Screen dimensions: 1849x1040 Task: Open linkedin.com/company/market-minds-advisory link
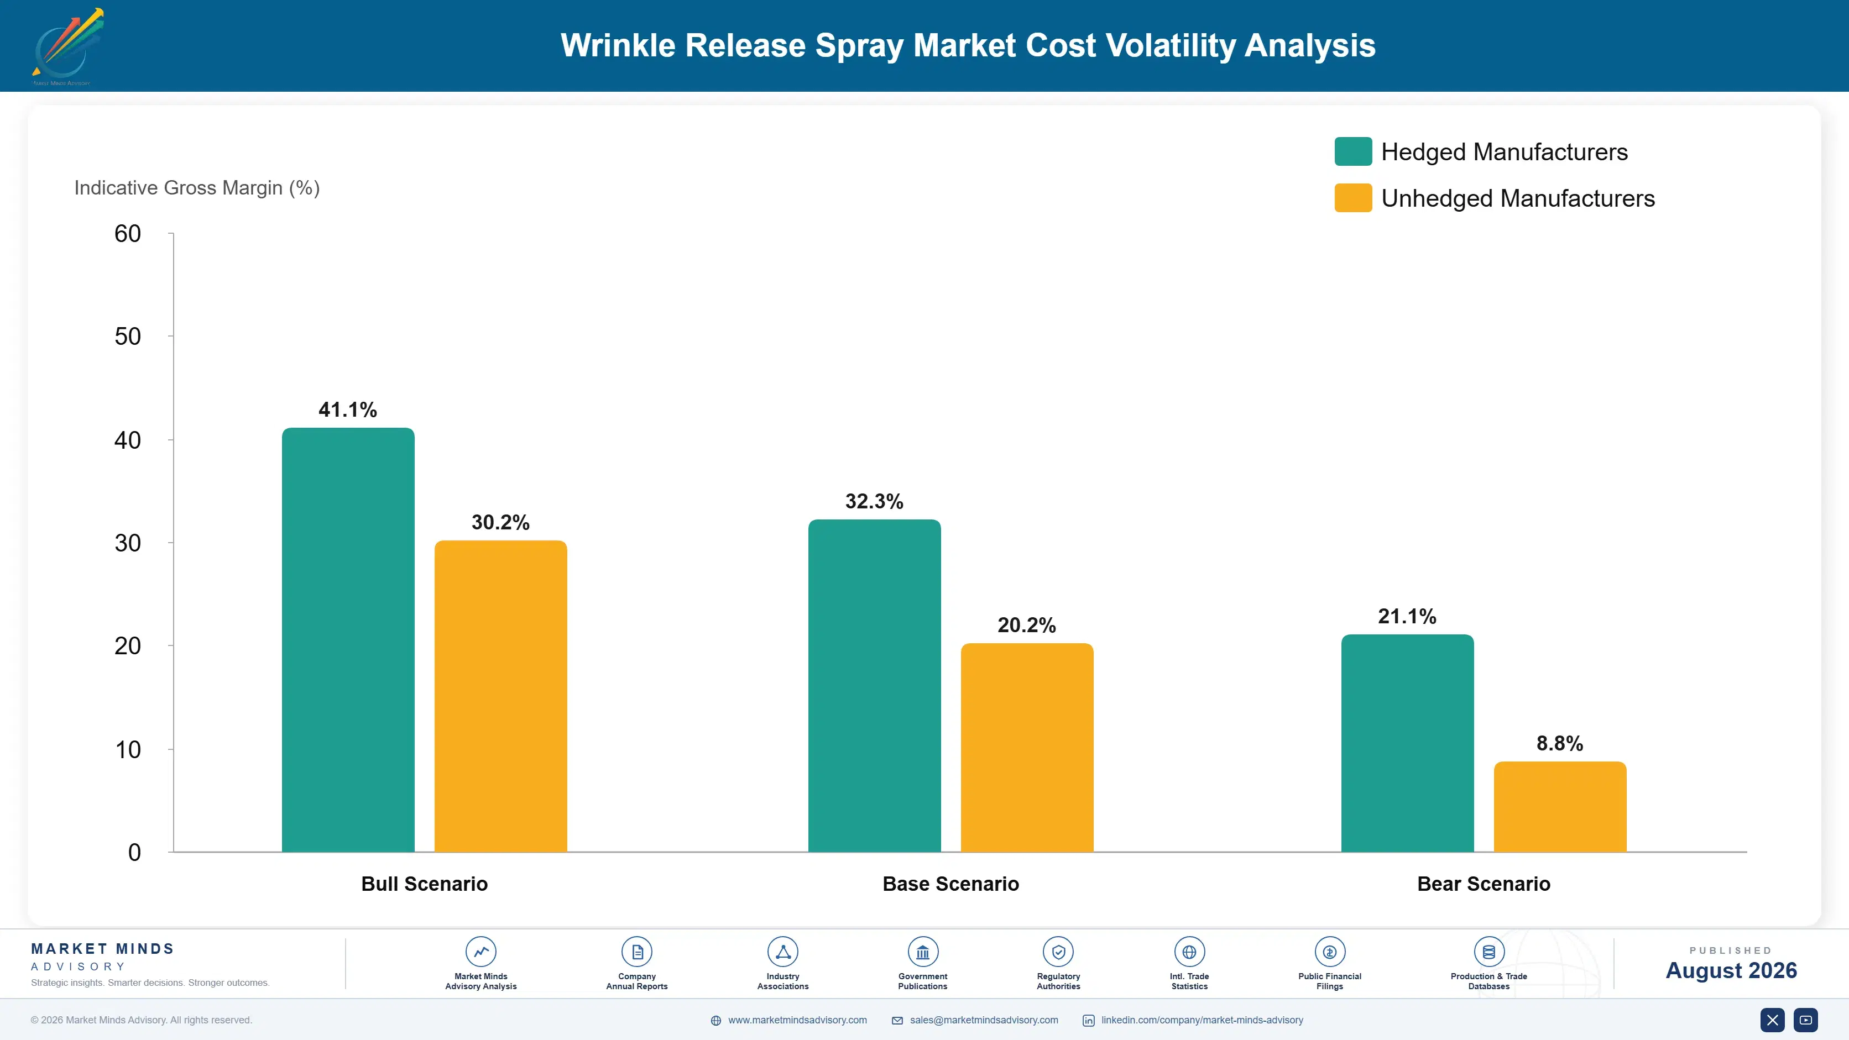click(x=1202, y=1020)
